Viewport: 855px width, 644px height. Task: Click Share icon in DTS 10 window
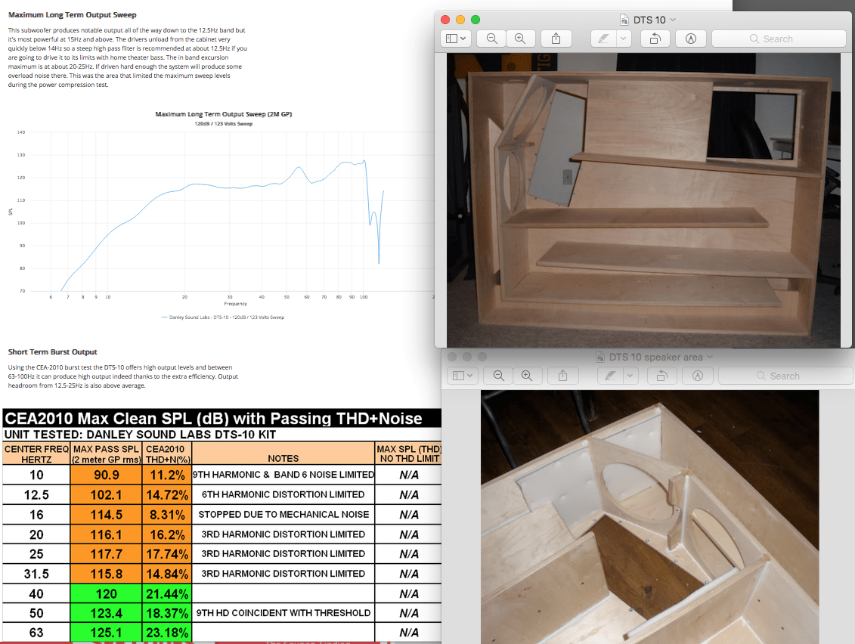(x=556, y=39)
